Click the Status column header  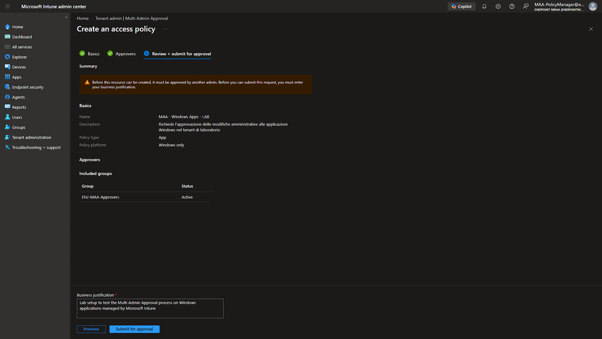(x=188, y=186)
